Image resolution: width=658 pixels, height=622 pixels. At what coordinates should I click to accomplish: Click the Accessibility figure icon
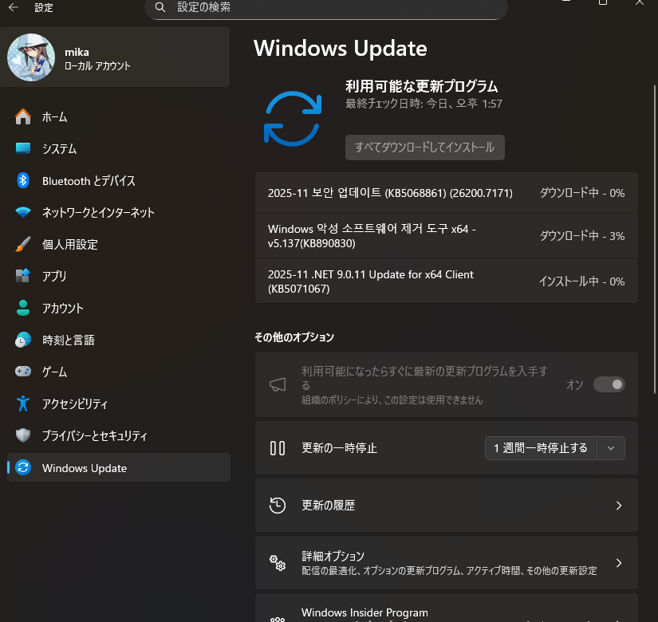(23, 404)
